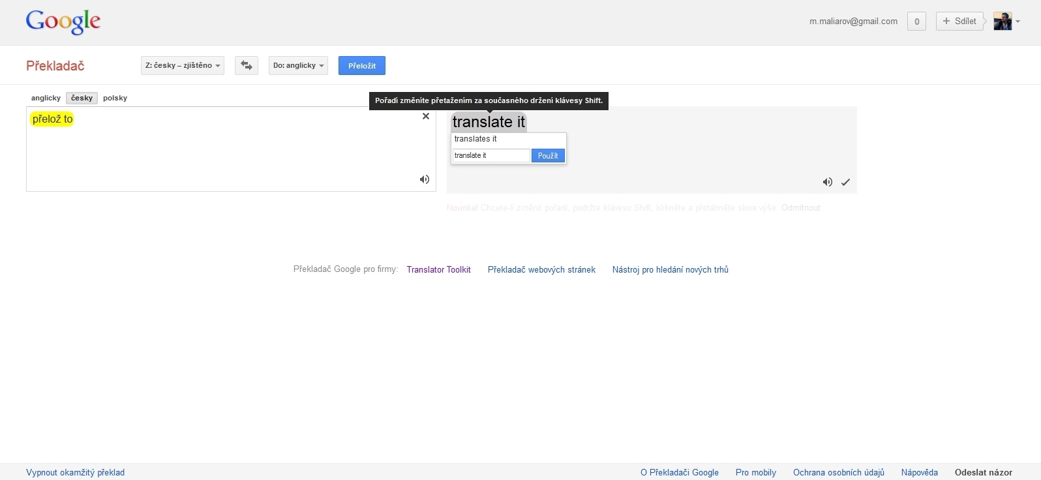Click the m.maliarov@gmail.com account email
Screen dimensions: 1041x480
[853, 22]
